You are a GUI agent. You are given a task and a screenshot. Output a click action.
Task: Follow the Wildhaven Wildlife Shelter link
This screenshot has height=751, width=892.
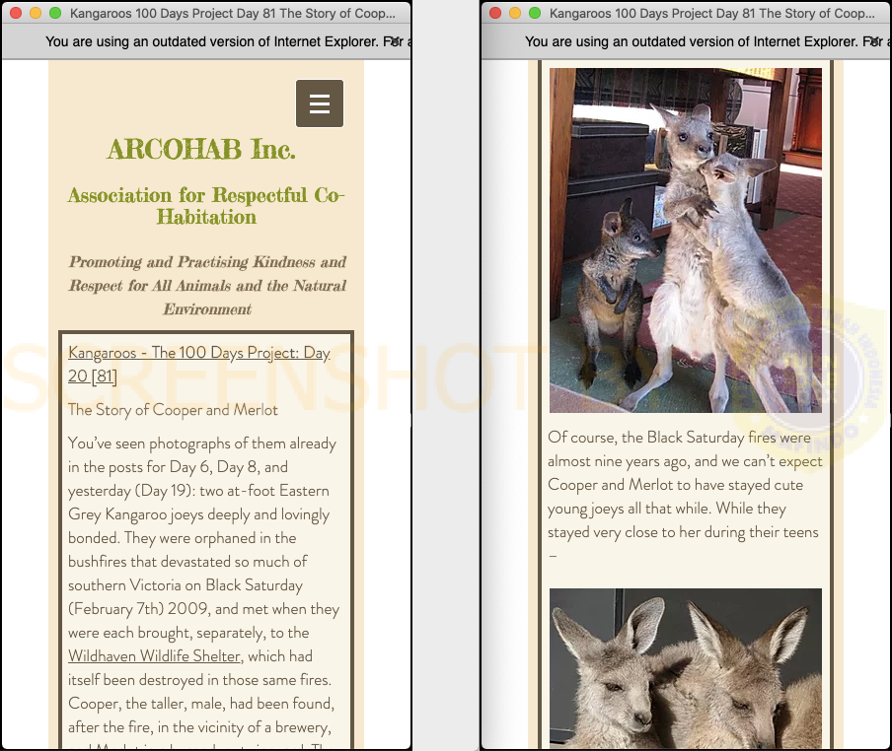[154, 656]
